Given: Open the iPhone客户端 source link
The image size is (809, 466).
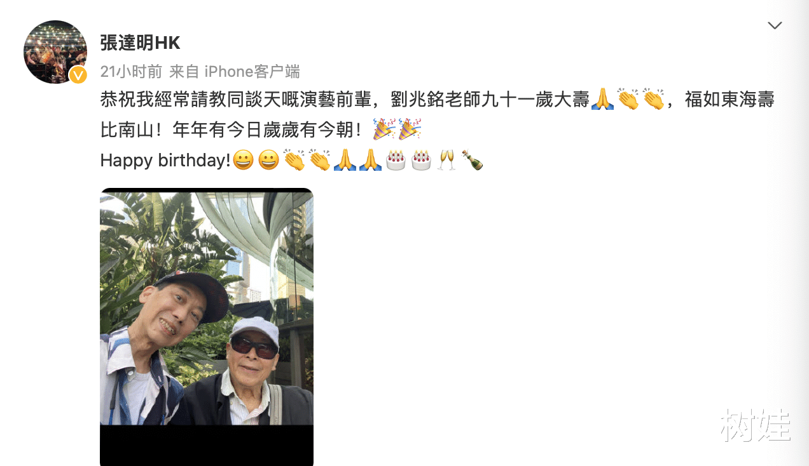Looking at the screenshot, I should click(252, 71).
